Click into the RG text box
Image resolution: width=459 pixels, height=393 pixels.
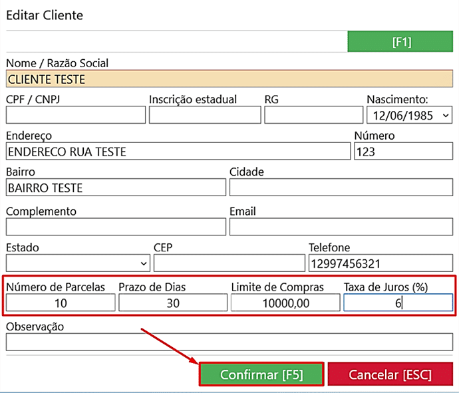pos(312,115)
